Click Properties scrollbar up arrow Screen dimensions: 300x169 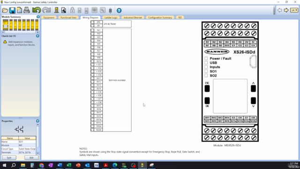(x=37, y=124)
